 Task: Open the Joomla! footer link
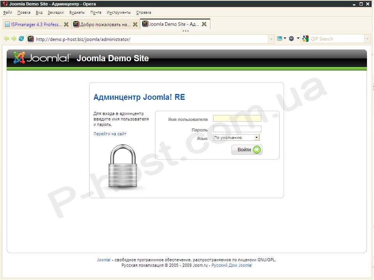104,260
